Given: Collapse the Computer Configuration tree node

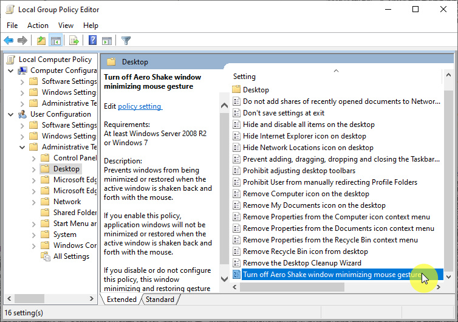Looking at the screenshot, I should coord(11,70).
